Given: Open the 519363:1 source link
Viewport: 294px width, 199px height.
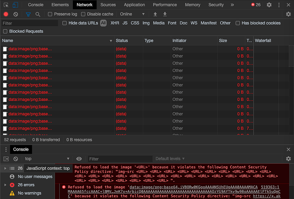Looking at the screenshot, I should 271,187.
